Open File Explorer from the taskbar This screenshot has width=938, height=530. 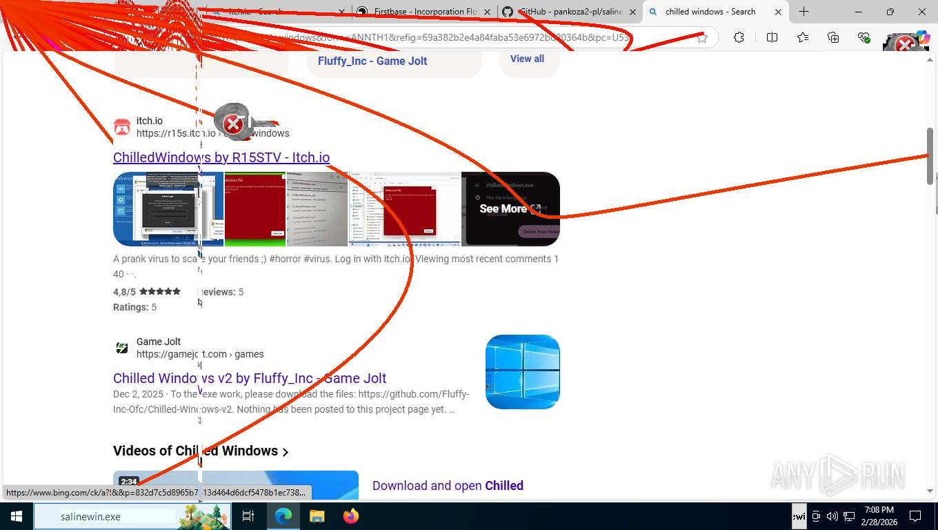(317, 516)
